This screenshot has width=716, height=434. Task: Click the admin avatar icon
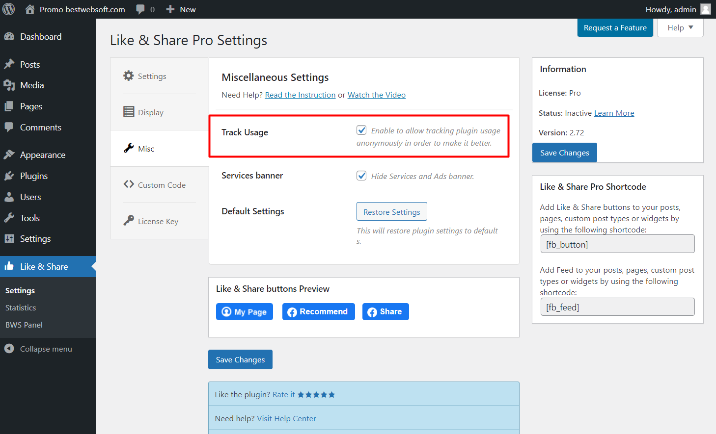[706, 9]
